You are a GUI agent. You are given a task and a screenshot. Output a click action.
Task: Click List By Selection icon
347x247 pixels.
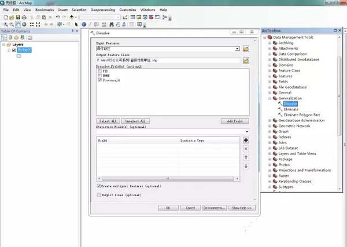[22, 38]
